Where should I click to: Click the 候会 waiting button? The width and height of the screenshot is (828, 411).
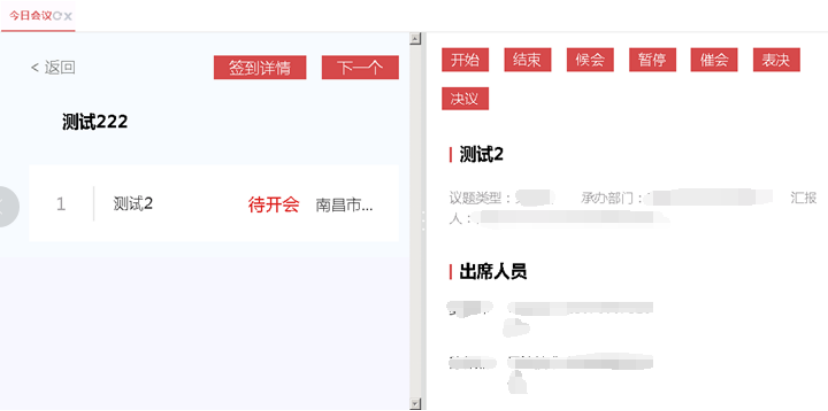[590, 60]
